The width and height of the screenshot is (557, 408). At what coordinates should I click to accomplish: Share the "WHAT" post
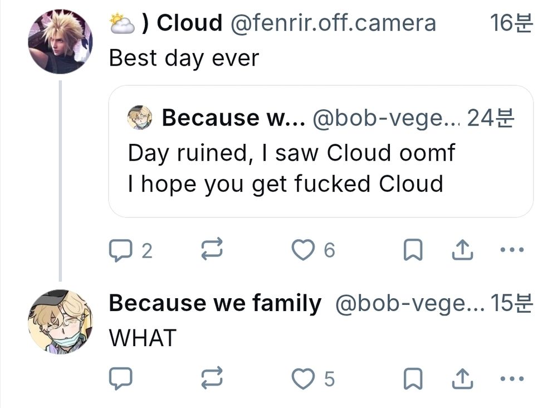point(462,380)
